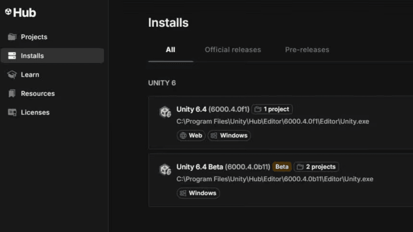Viewport: 413px width, 232px height.
Task: Click the 6000.4.0b11 editor install path
Action: click(275, 179)
